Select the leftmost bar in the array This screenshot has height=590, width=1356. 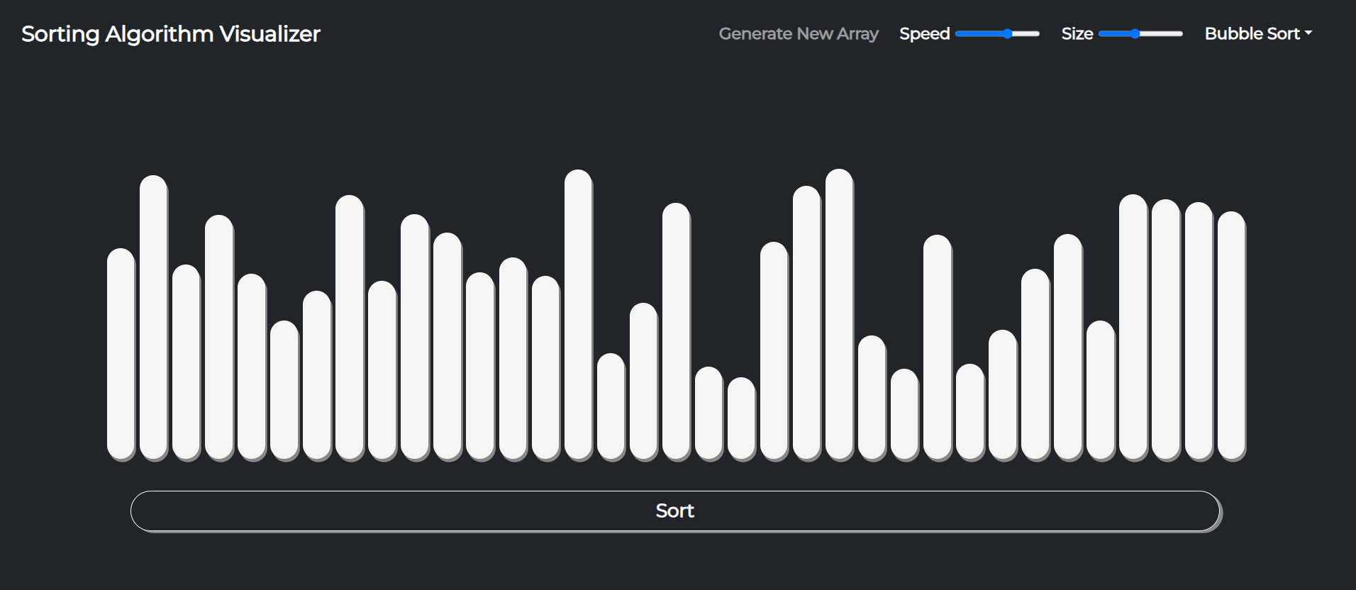tap(121, 355)
